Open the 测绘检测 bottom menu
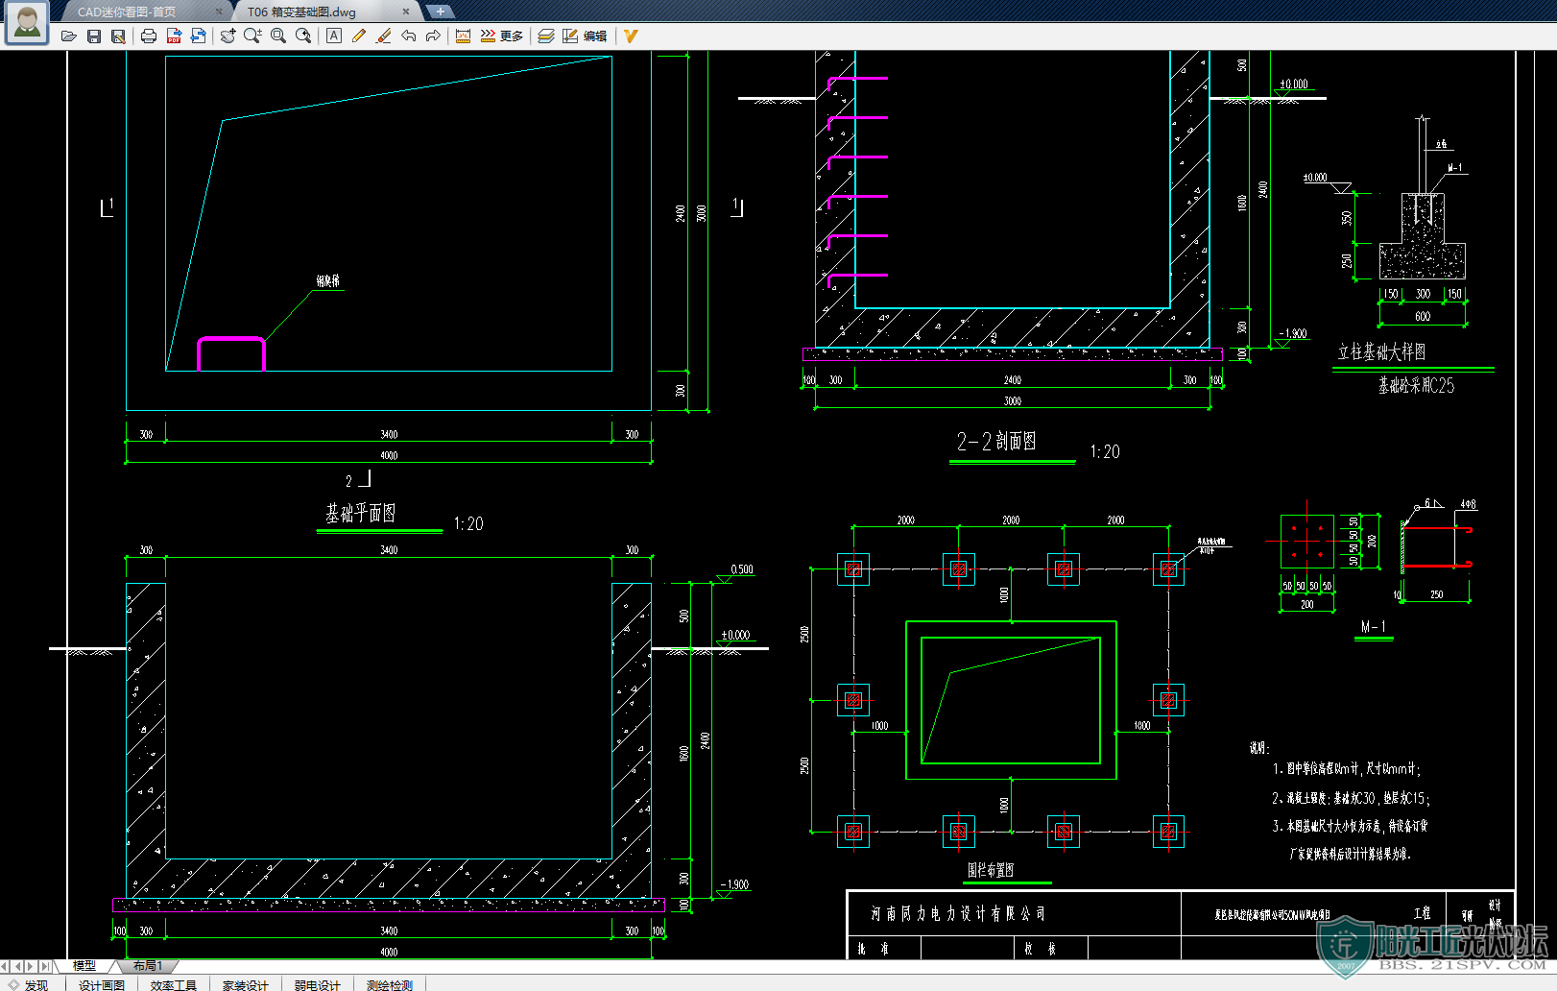Viewport: 1557px width, 991px height. click(390, 984)
